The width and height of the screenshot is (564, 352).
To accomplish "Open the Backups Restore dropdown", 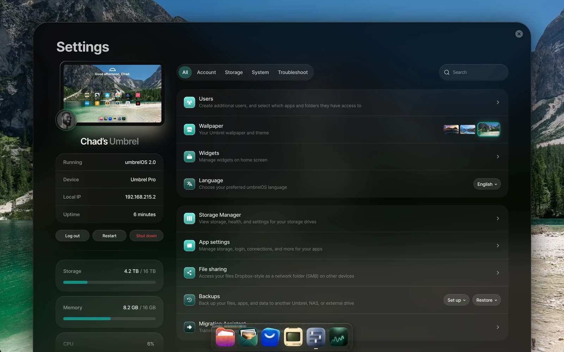I will coord(486,300).
